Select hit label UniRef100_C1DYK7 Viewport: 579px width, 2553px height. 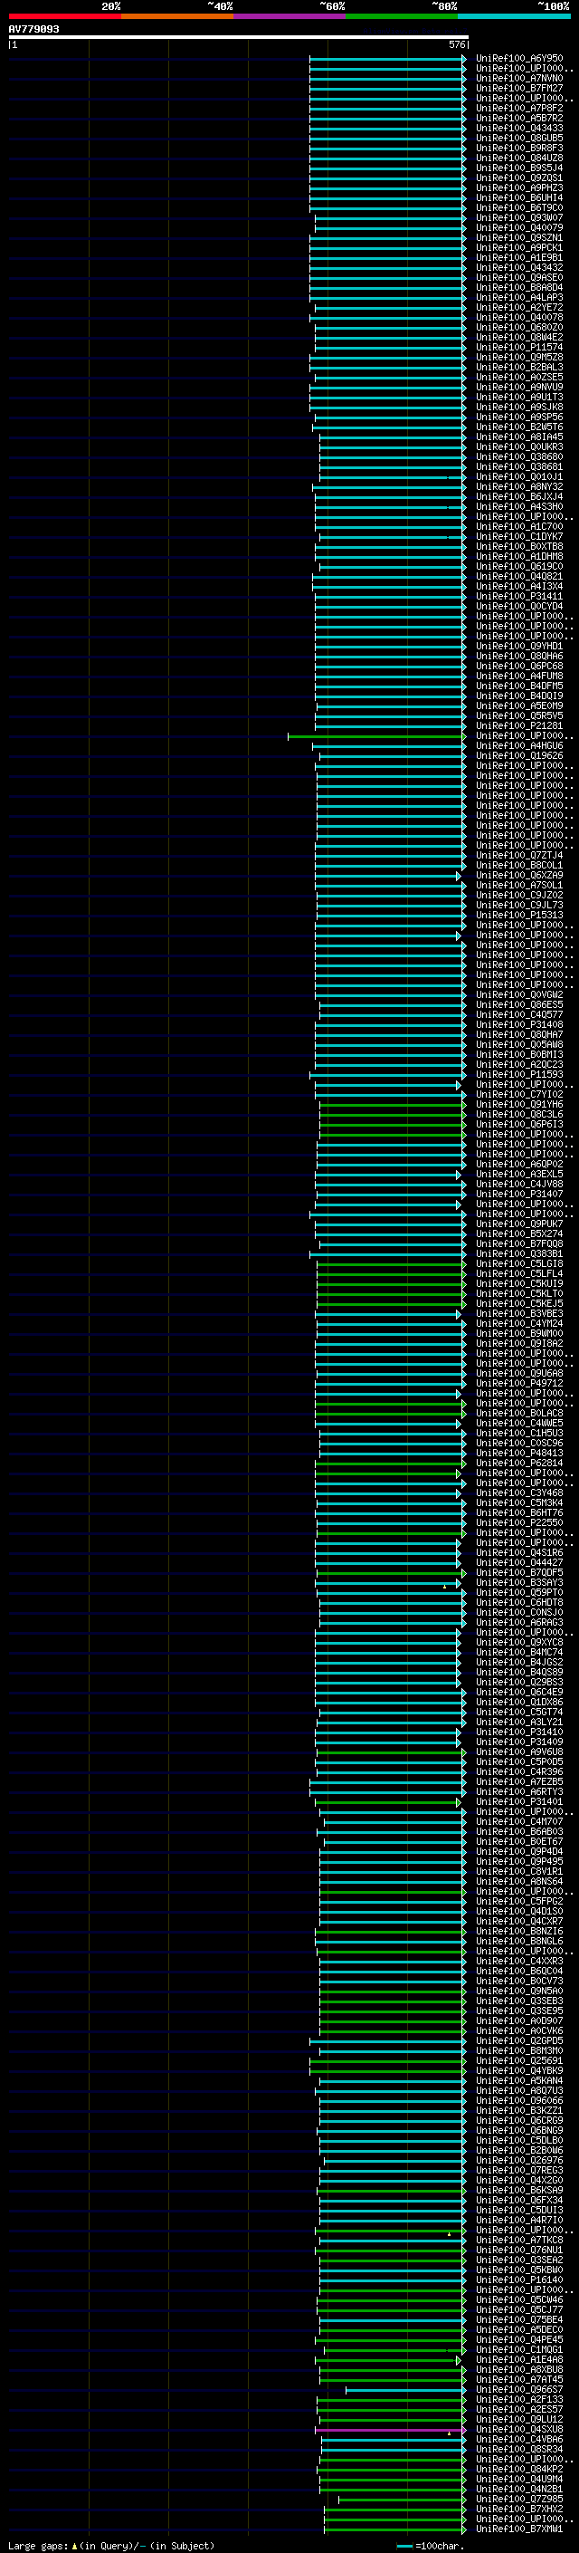[x=519, y=536]
